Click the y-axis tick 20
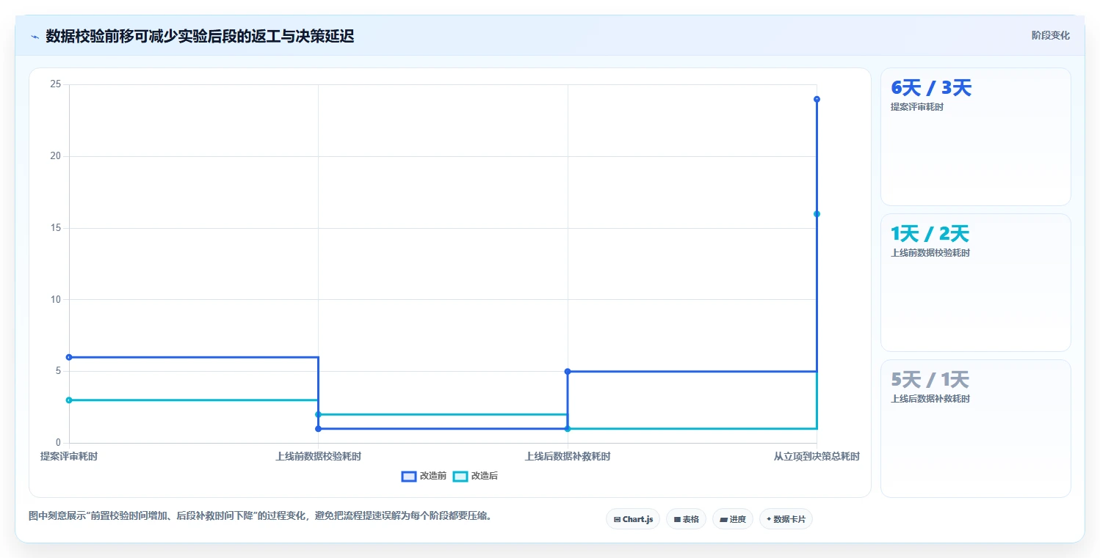 [x=55, y=156]
